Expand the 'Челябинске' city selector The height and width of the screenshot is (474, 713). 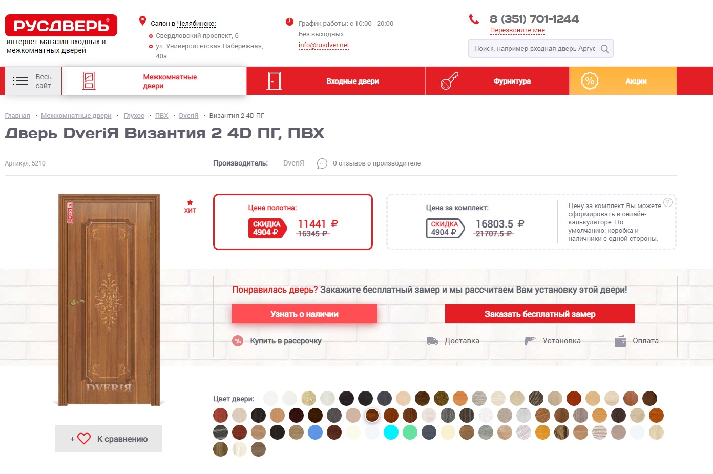tap(196, 24)
